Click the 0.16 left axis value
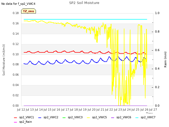 16,24
